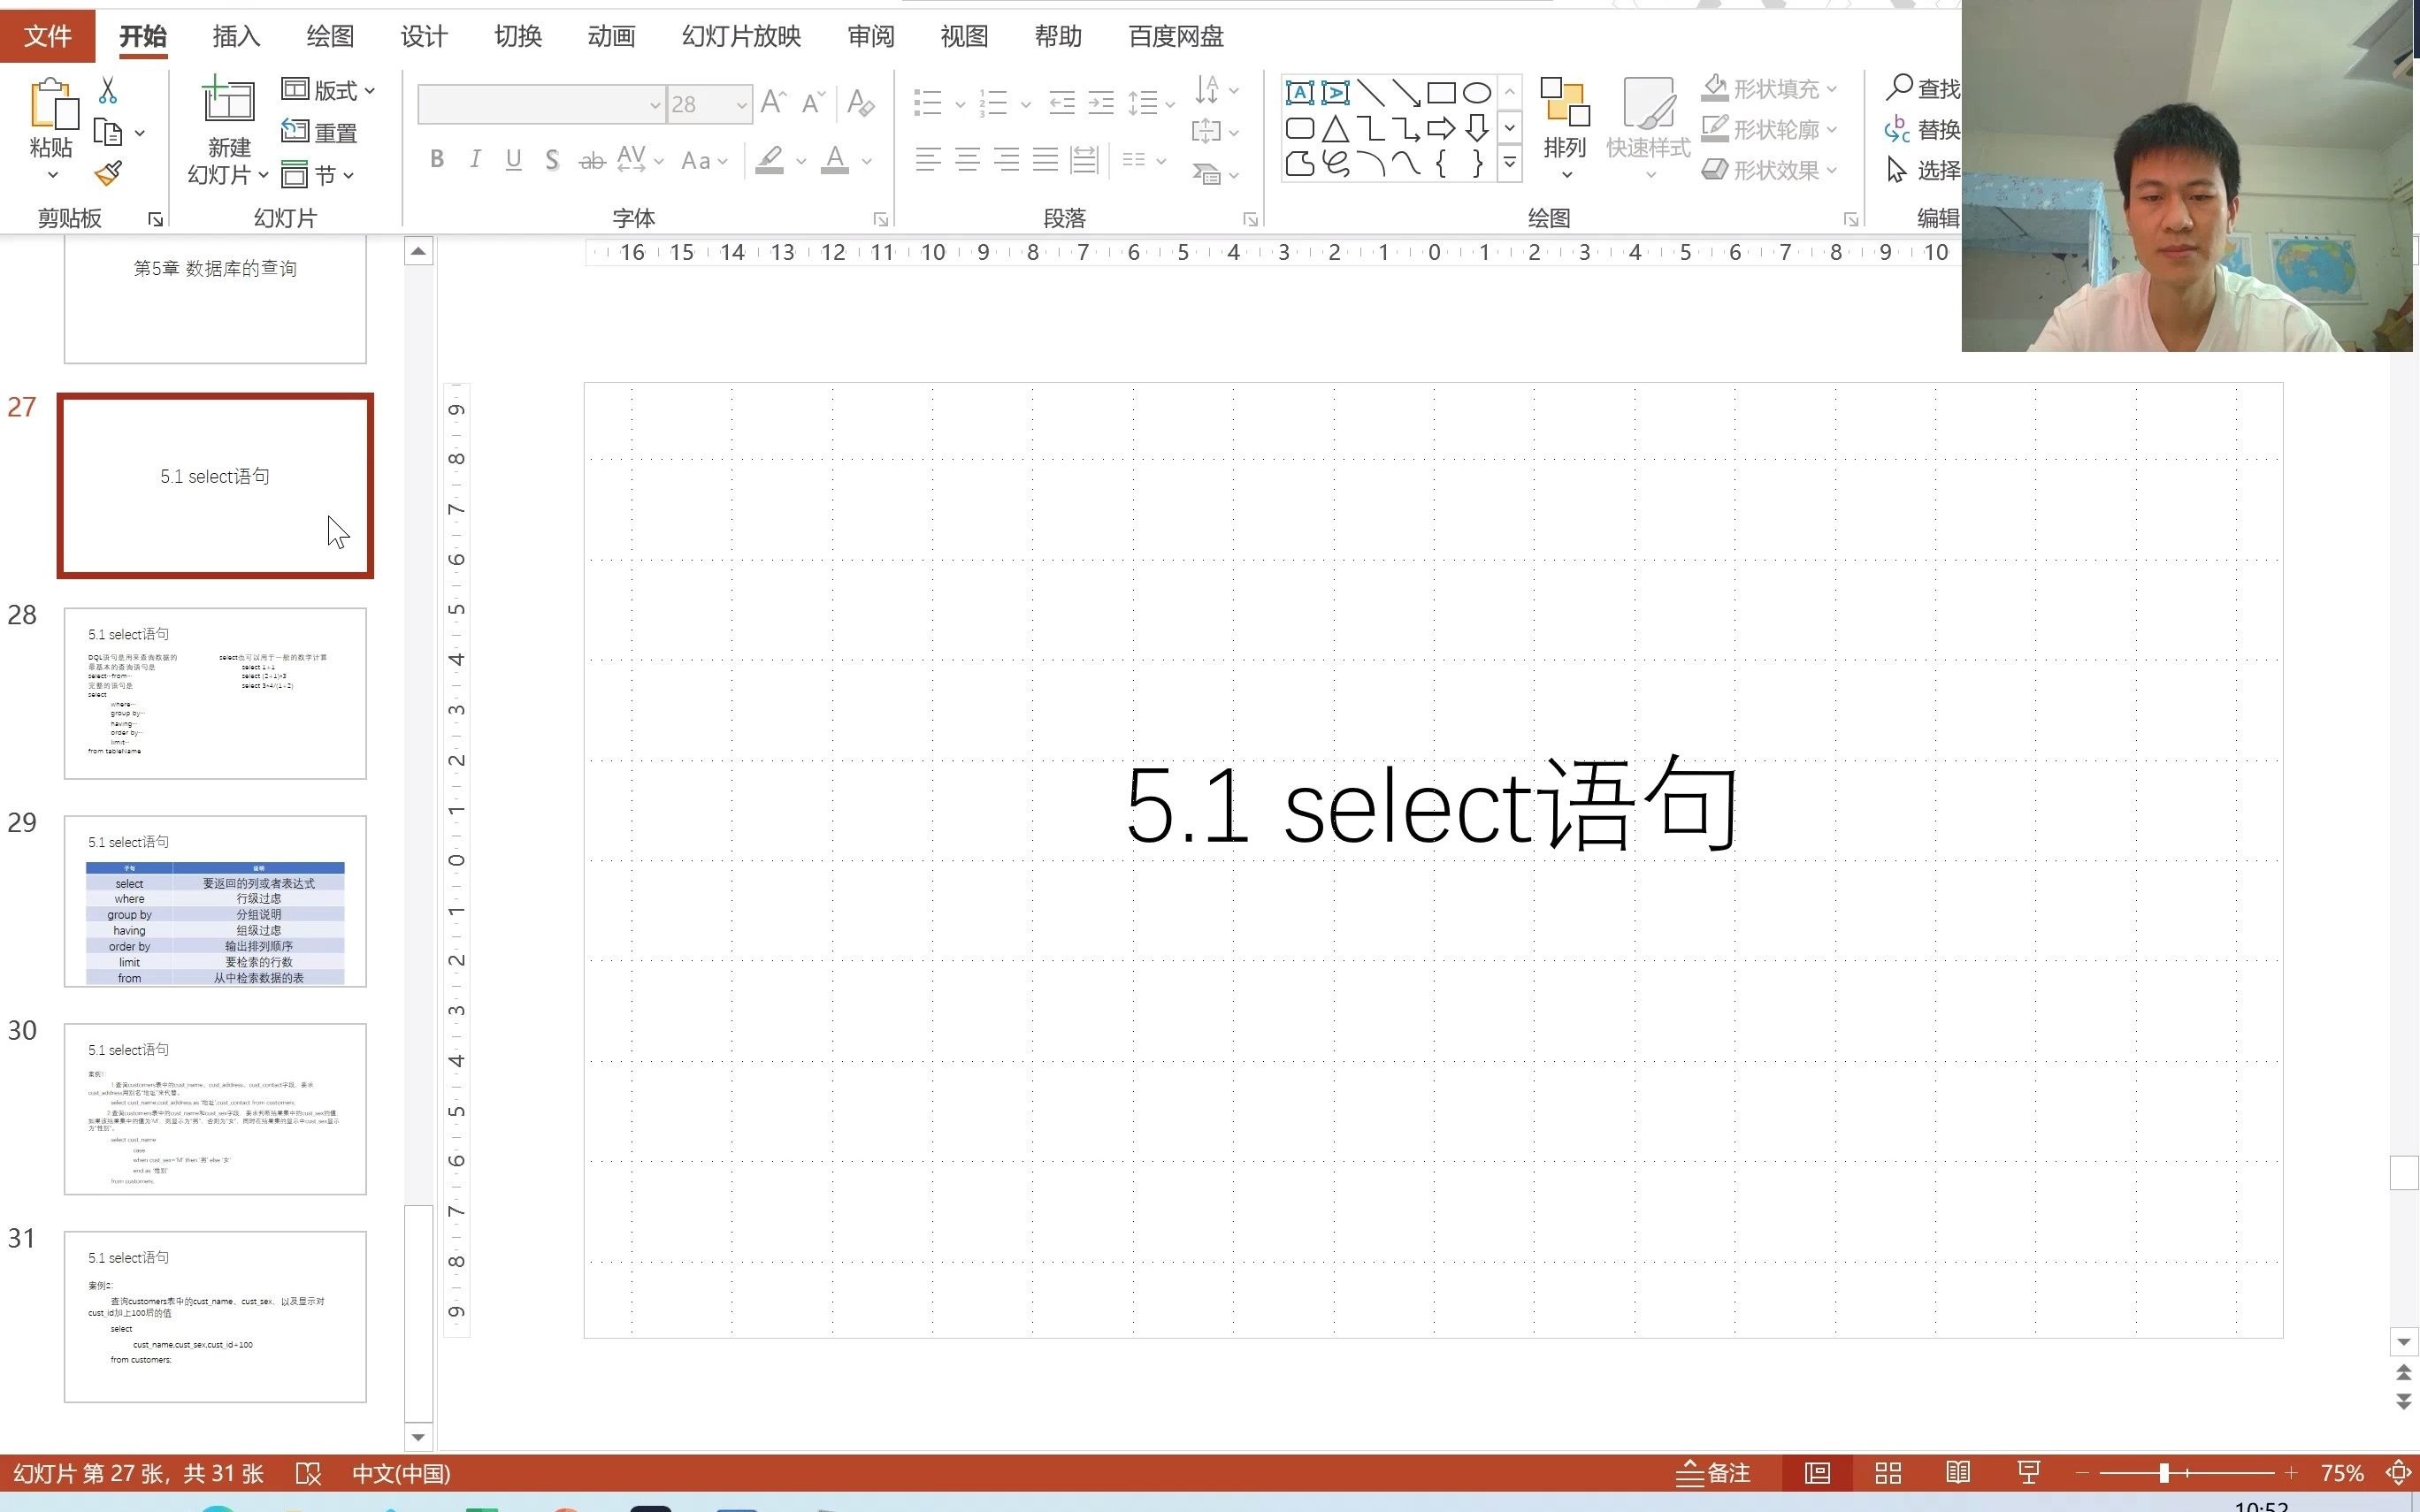The height and width of the screenshot is (1512, 2420).
Task: Click the Reset (重置) button
Action: pos(320,132)
